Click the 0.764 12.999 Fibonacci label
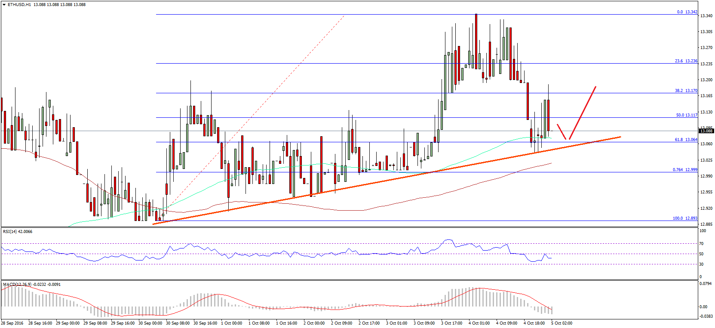 click(685, 170)
